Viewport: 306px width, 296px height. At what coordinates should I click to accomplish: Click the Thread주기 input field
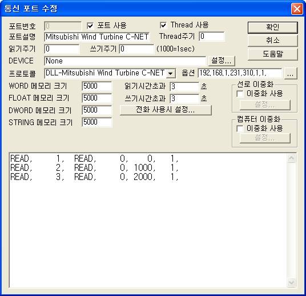pyautogui.click(x=212, y=37)
